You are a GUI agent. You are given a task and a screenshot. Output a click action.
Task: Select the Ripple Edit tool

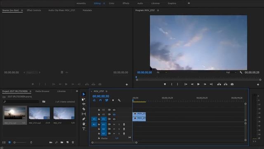(84, 104)
